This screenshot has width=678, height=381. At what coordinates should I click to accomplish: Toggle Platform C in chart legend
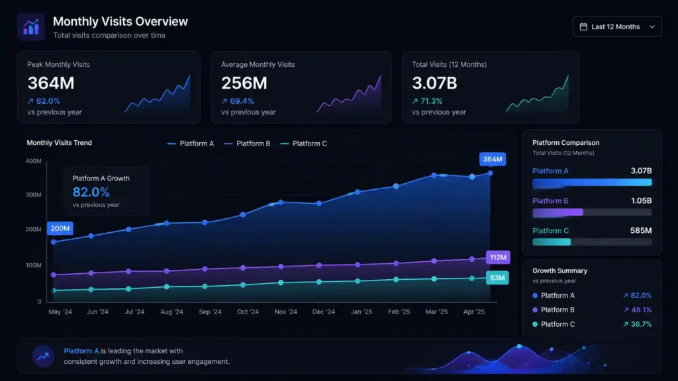click(303, 144)
